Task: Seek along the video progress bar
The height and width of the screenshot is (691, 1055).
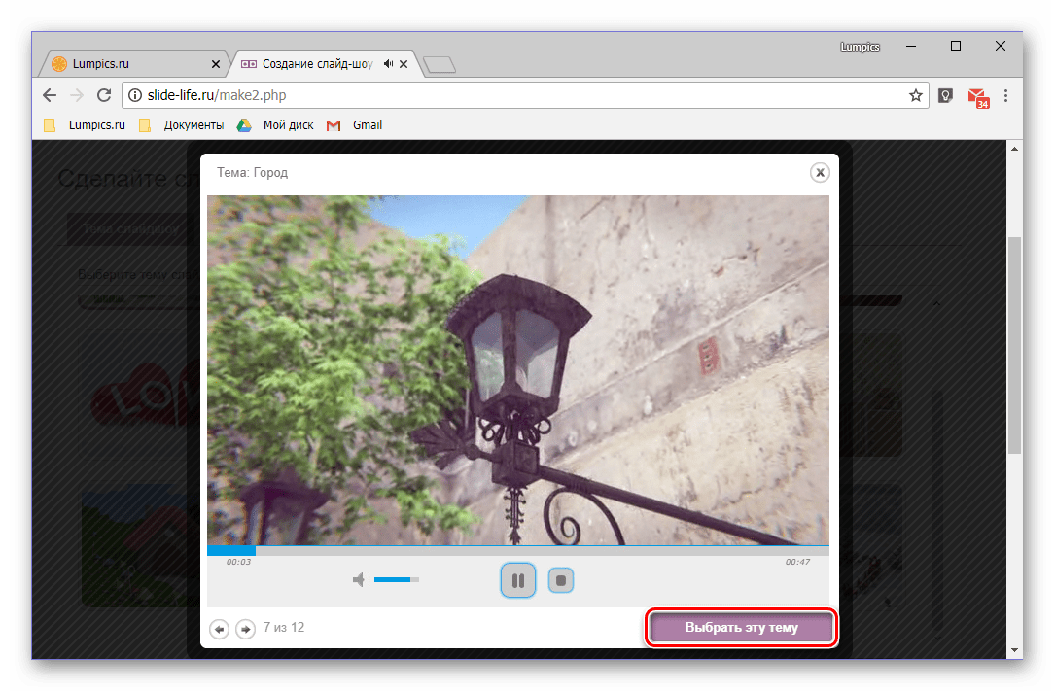Action: coord(517,550)
